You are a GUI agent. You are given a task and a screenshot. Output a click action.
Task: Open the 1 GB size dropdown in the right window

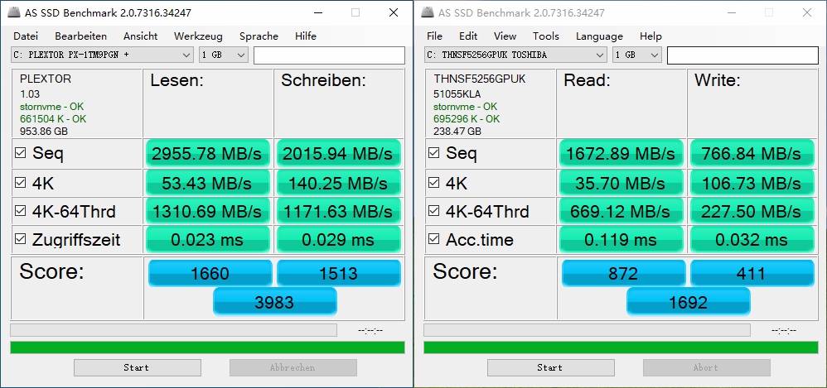tap(637, 55)
